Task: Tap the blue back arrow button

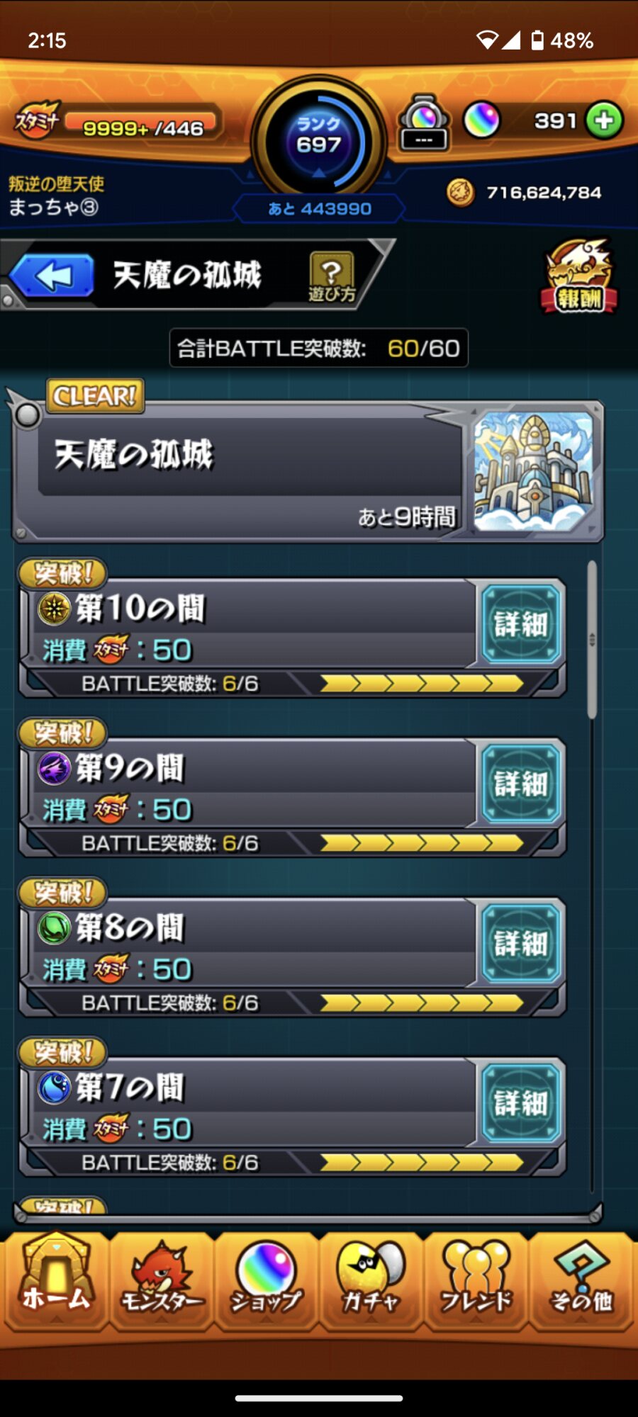Action: point(52,276)
